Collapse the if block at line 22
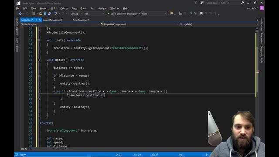Screen dimensions: 279x157 (x=39, y=75)
